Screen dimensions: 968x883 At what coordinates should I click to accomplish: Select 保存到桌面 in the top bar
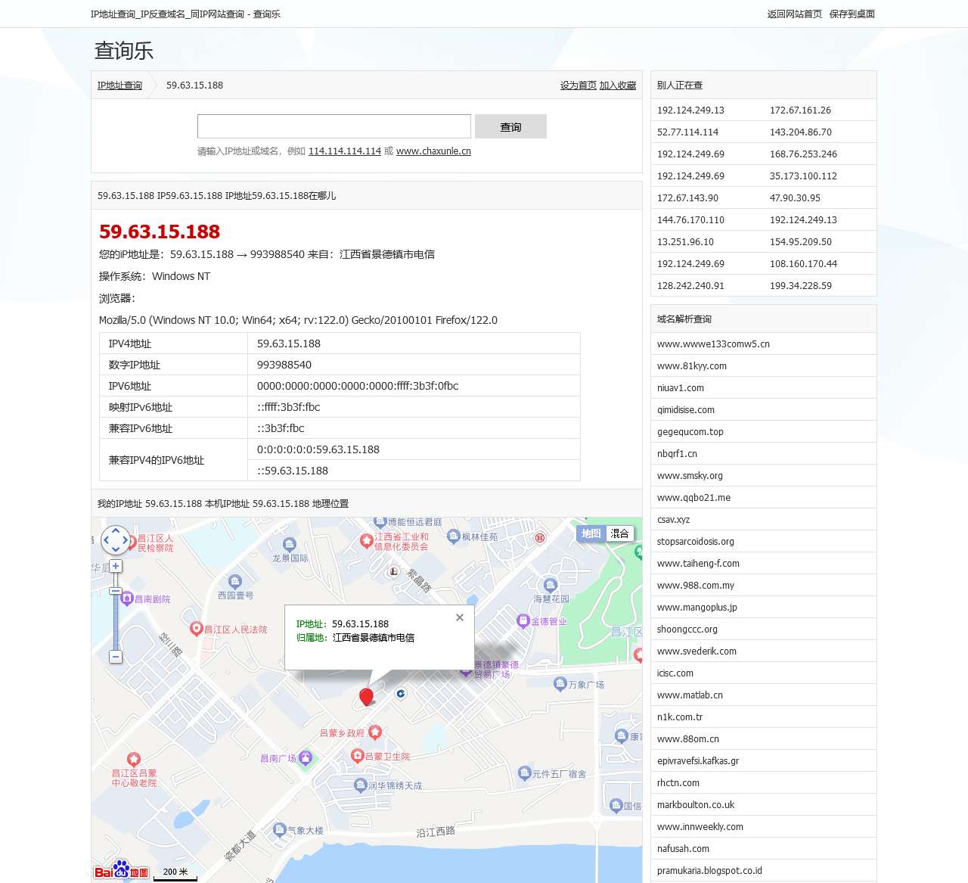851,14
